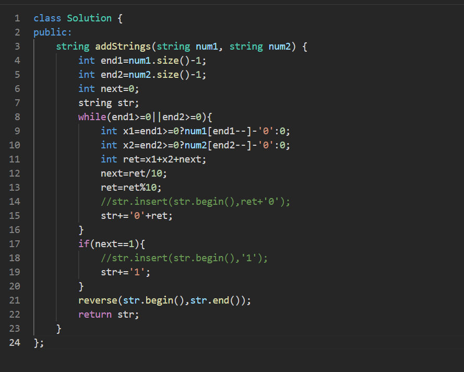This screenshot has height=372, width=464.
Task: Click the 'Solution' class name
Action: 89,18
